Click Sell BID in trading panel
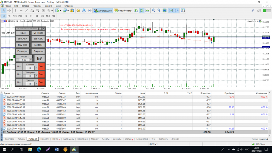Viewport: 272px width, 153px height. [x=38, y=45]
